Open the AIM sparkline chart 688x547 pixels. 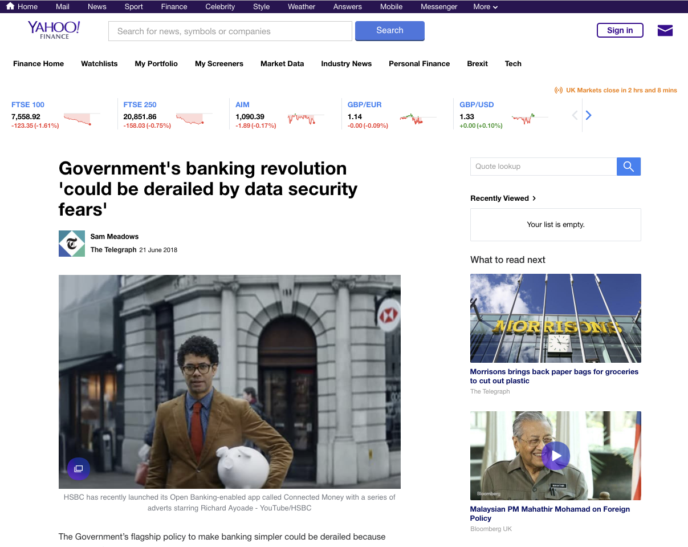[x=306, y=119]
